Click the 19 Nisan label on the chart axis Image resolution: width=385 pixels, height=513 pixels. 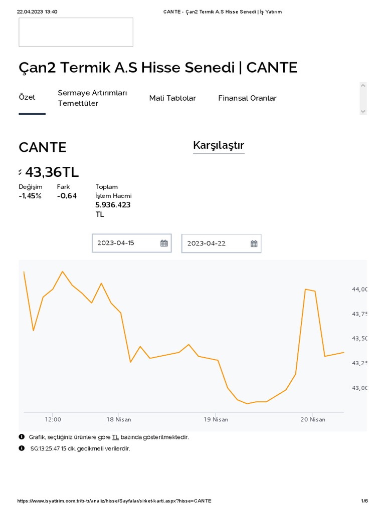point(217,420)
